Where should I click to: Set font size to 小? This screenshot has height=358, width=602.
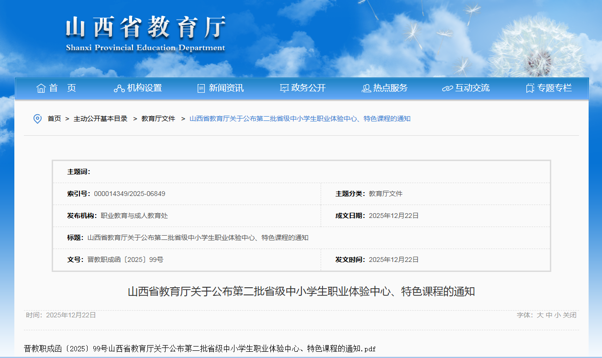557,315
